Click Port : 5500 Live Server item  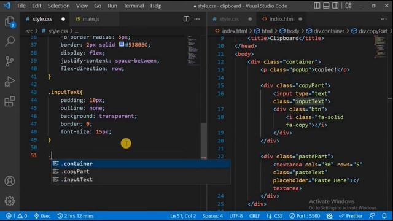coord(305,215)
